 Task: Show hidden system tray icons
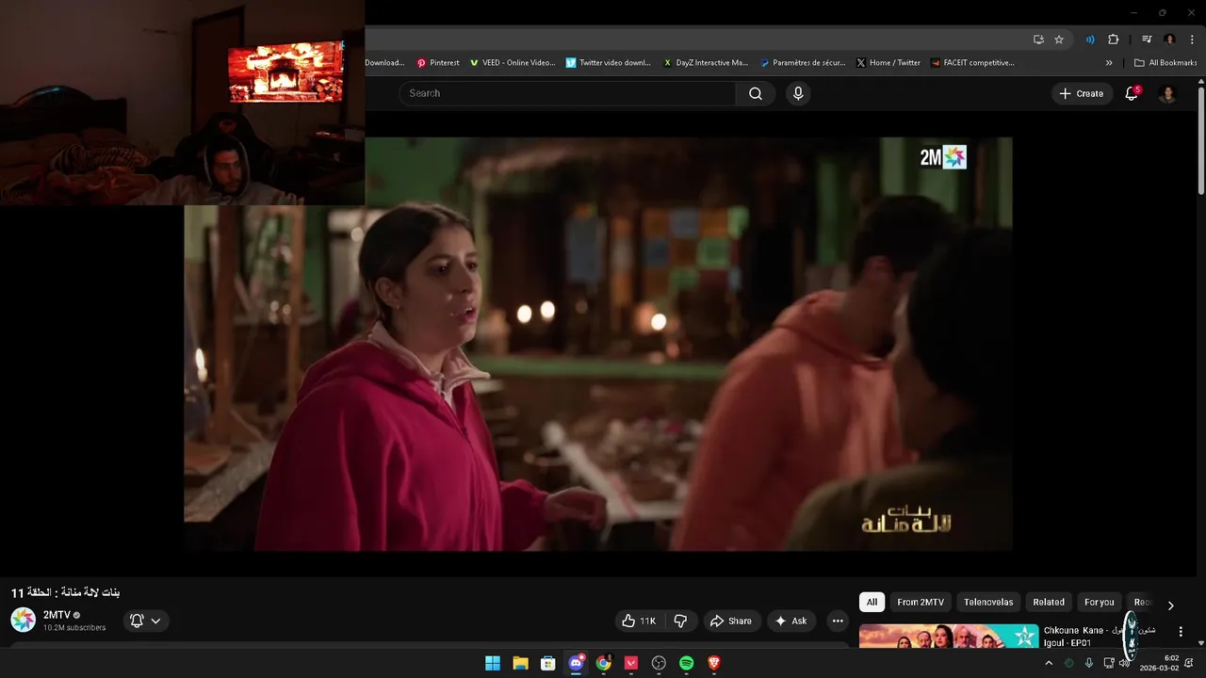point(1049,663)
